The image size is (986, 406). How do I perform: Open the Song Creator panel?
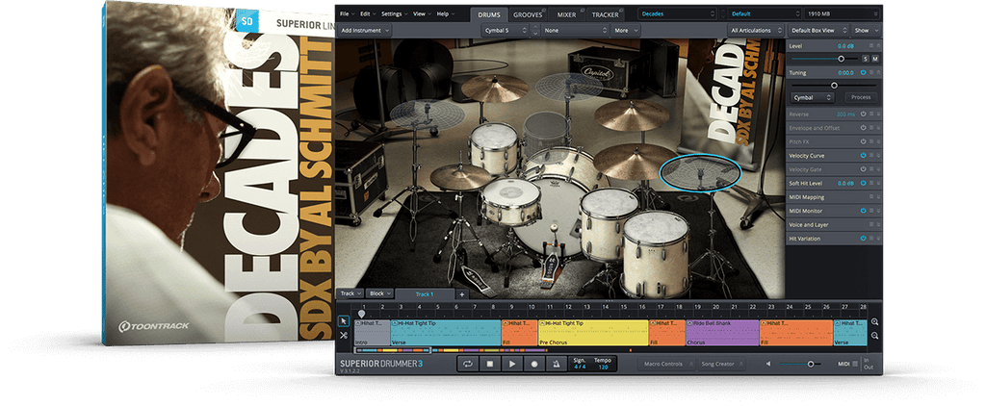721,364
